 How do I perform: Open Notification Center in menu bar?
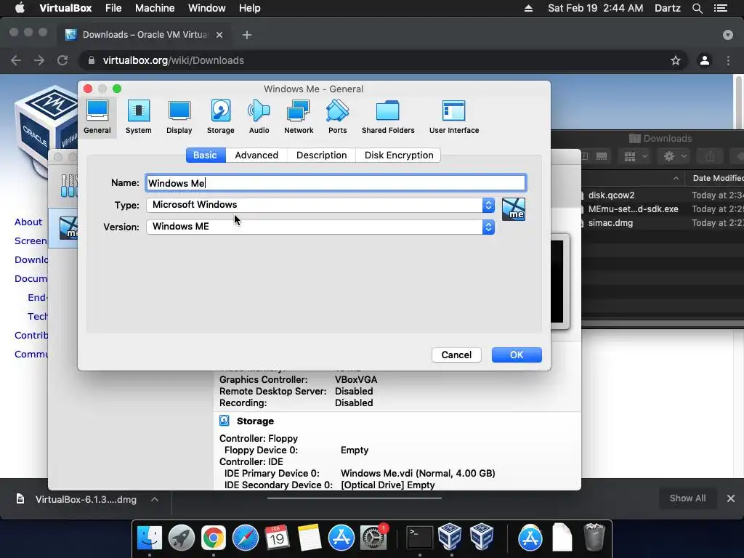click(x=720, y=8)
